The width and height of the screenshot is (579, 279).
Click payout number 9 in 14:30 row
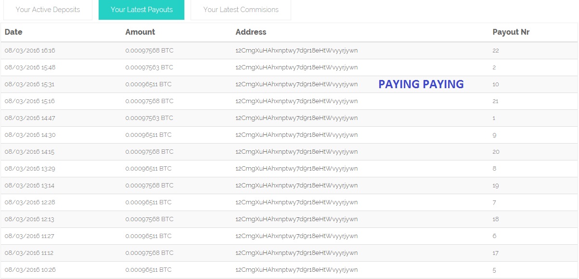(494, 135)
